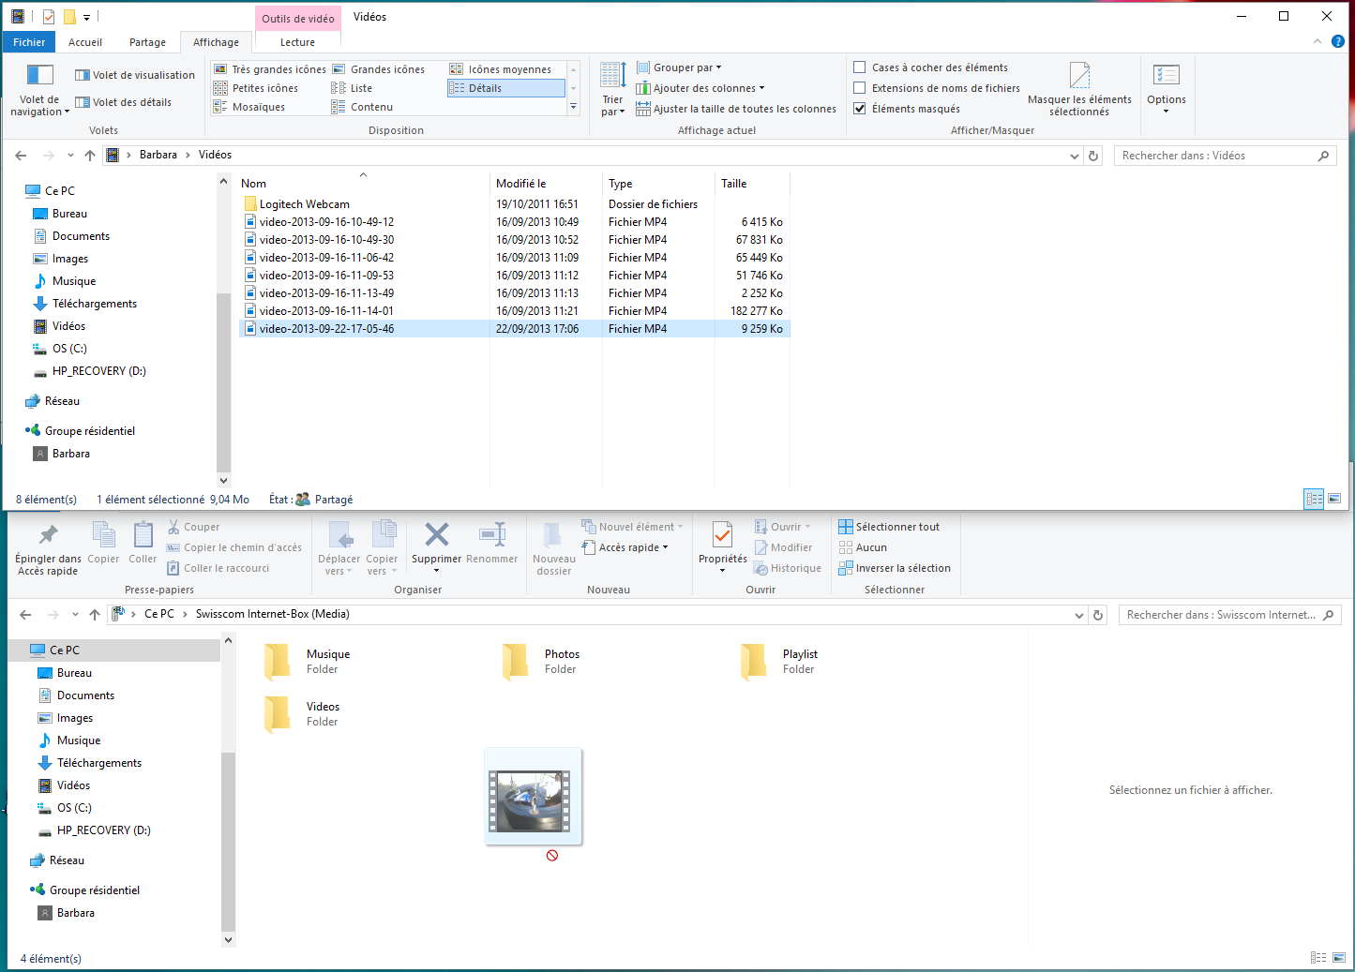The image size is (1355, 972).
Task: Enable Extensions de noms de fichiers
Action: pyautogui.click(x=859, y=87)
